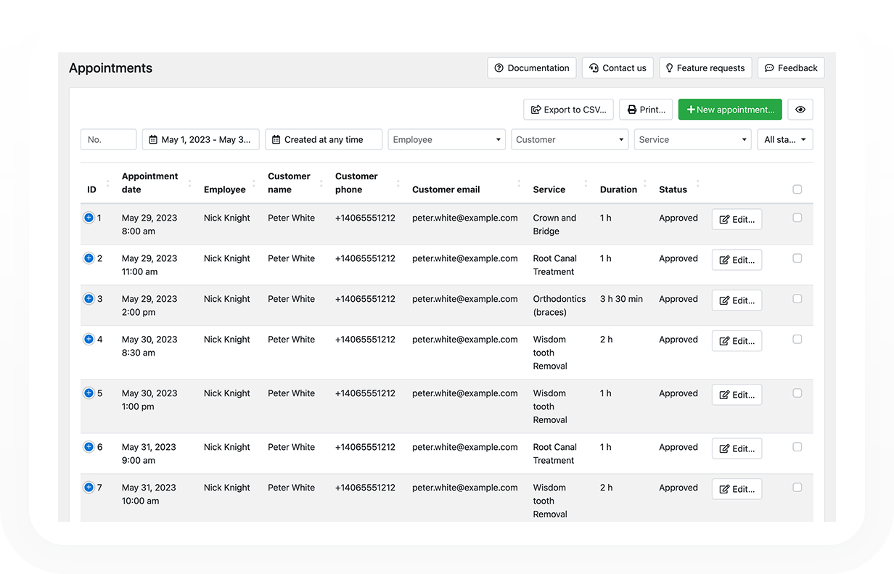Sort by the Appointment date column arrows

tap(189, 183)
